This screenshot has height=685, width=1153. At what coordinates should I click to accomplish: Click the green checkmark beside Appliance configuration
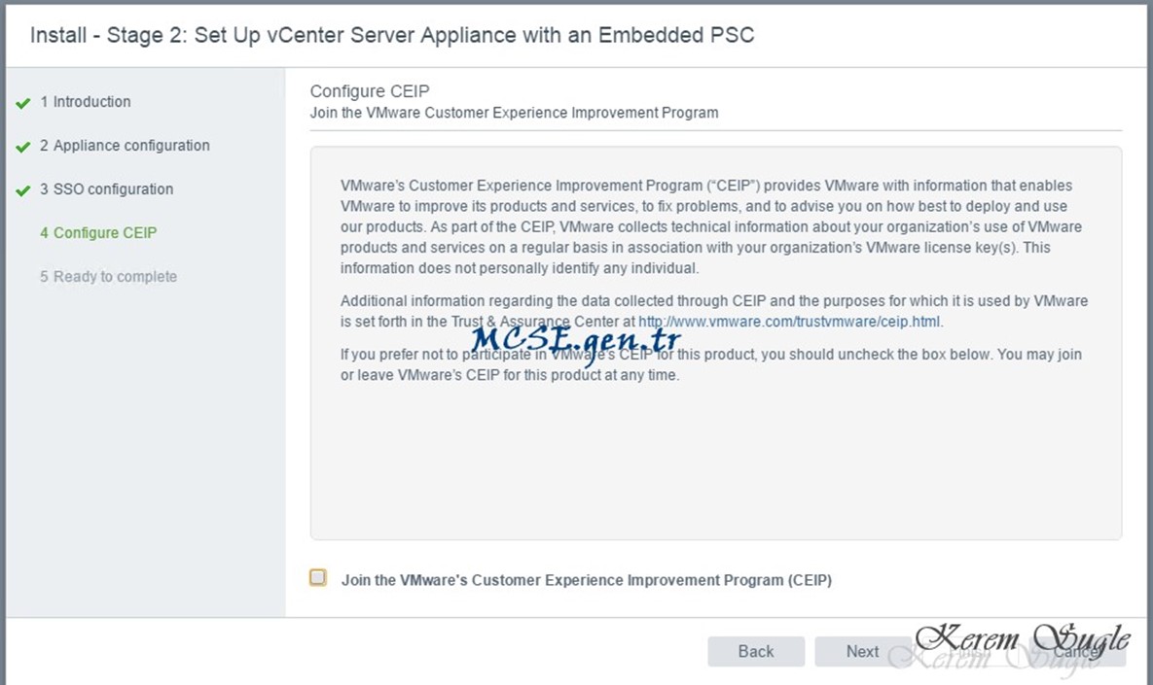[x=22, y=147]
